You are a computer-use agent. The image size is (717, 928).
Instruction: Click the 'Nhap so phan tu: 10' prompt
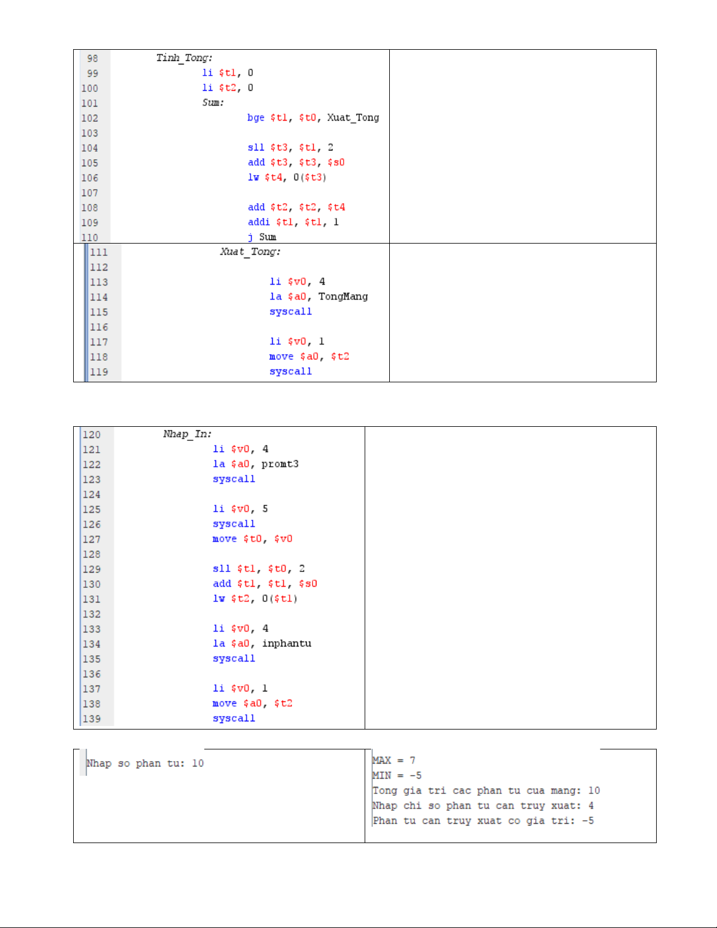[145, 763]
